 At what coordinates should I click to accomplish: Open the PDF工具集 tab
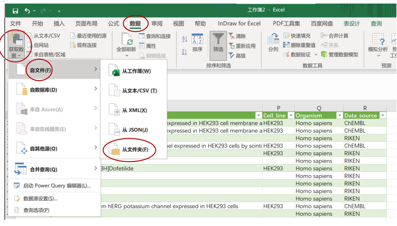point(286,24)
